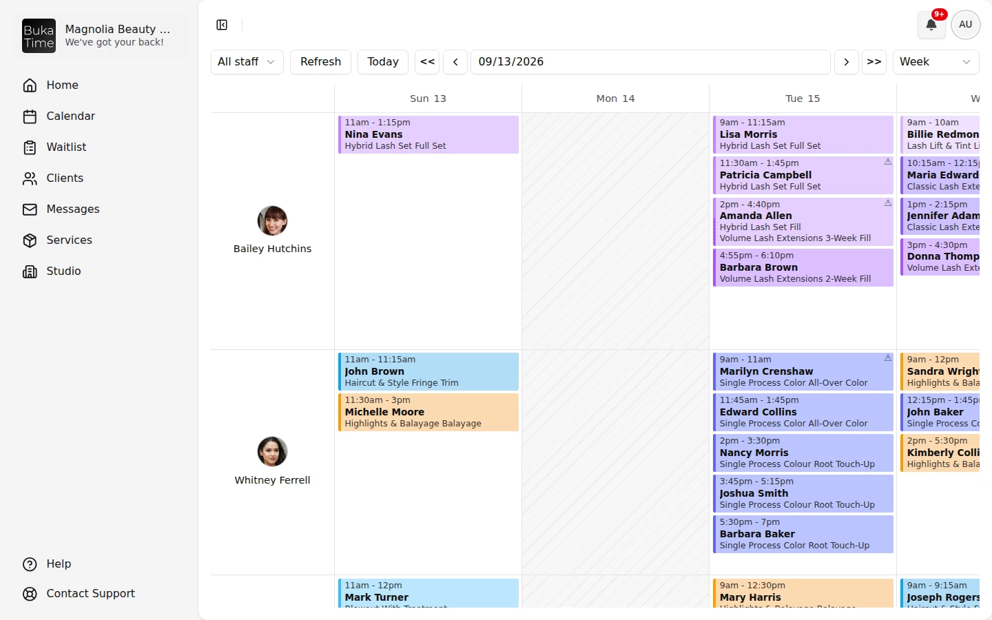Open Edward Collins All-Over Color appointment
992x620 pixels.
click(803, 412)
